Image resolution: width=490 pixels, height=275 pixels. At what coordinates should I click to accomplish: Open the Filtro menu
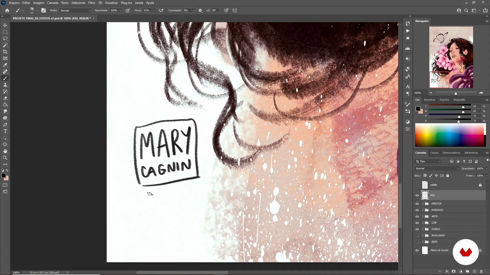point(92,3)
